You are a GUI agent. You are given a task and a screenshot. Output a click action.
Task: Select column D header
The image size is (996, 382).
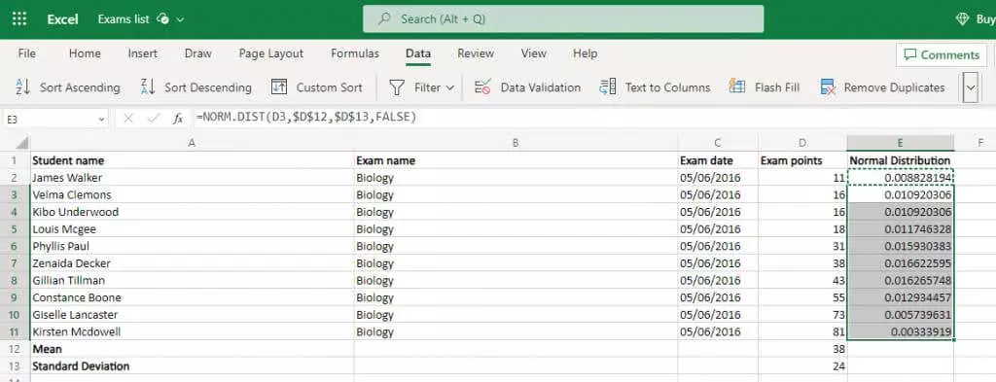[x=802, y=143]
